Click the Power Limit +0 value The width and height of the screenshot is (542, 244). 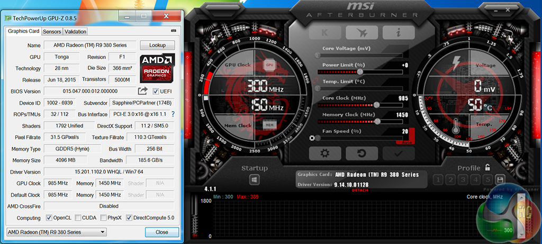(405, 65)
